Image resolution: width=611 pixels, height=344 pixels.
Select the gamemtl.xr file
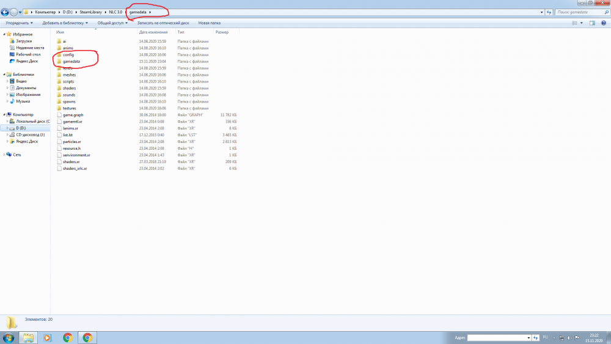73,122
